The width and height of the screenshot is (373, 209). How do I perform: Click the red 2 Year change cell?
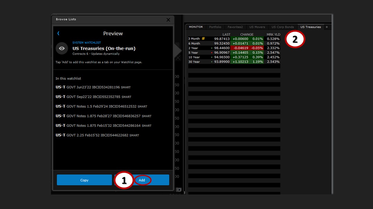tap(240, 48)
